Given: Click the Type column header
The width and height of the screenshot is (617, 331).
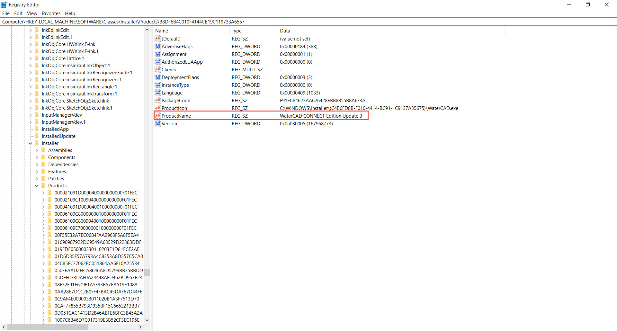Looking at the screenshot, I should pos(254,31).
